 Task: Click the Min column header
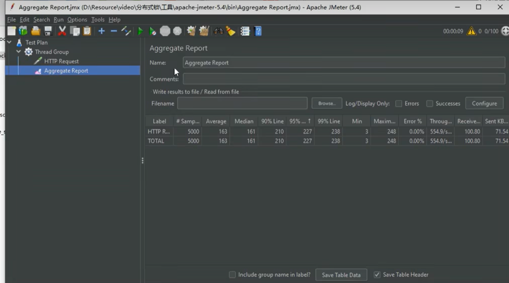pyautogui.click(x=357, y=121)
